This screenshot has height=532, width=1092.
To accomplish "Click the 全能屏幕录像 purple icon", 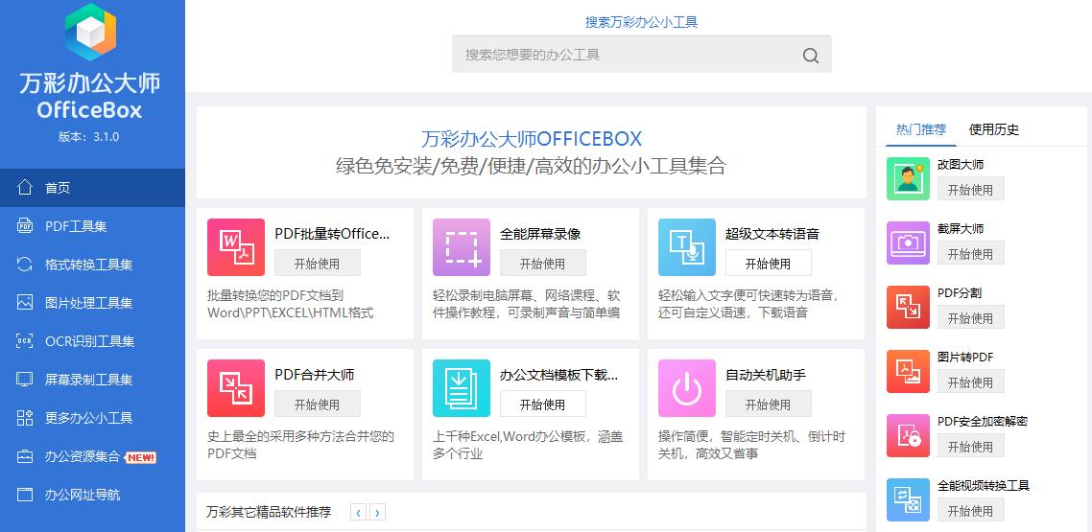I will click(x=461, y=247).
